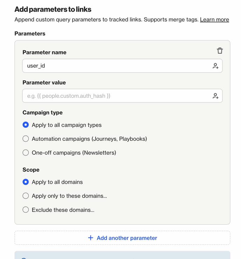This screenshot has width=241, height=259.
Task: Click the Campaign type heading
Action: tap(42, 113)
